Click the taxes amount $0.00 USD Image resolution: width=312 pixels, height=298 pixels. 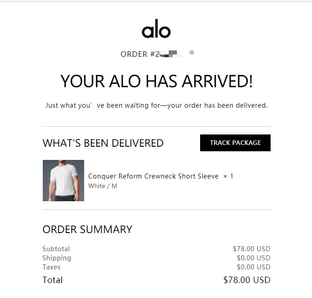pos(253,267)
